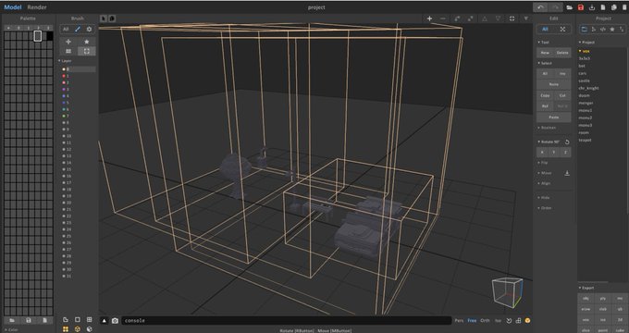Click the folder view icon in Project panel
Viewport: 629px width, 333px height.
pos(584,30)
